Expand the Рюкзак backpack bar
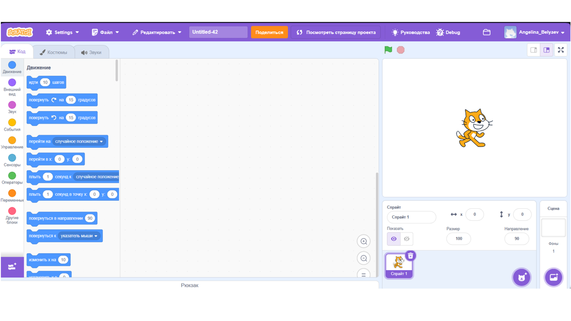Viewport: 571px width, 321px height. [x=190, y=285]
